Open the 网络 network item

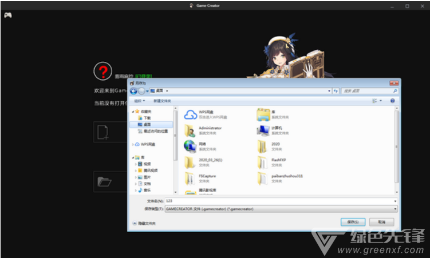click(x=191, y=146)
